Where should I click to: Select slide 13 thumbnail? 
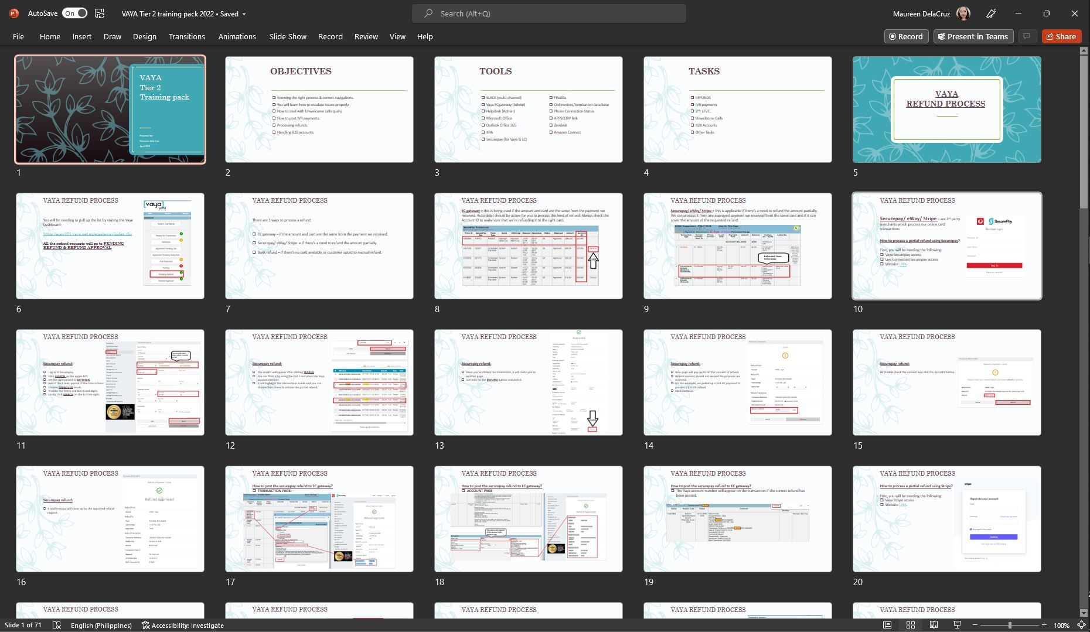(x=529, y=382)
